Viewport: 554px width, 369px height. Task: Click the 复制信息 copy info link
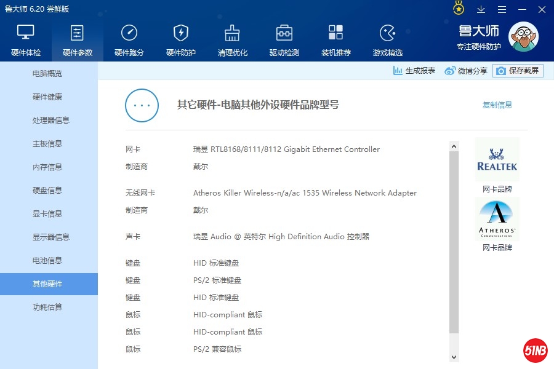[497, 105]
